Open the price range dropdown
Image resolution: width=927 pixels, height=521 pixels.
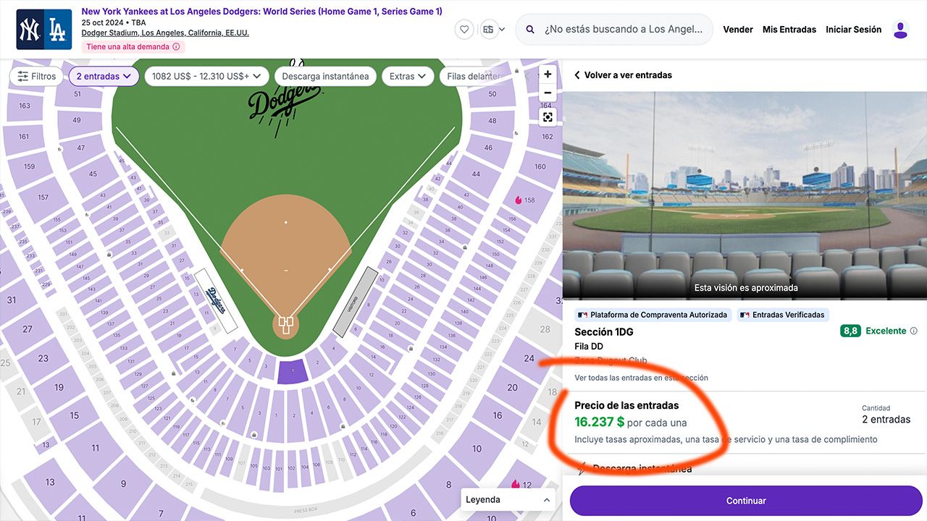[x=206, y=76]
